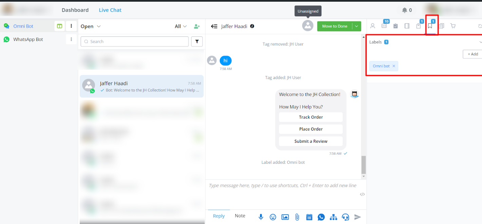Click the add contact icon
Screen dimensions: 482x224
tap(197, 26)
